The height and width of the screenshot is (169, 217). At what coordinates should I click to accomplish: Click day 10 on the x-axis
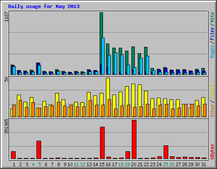click(x=70, y=164)
